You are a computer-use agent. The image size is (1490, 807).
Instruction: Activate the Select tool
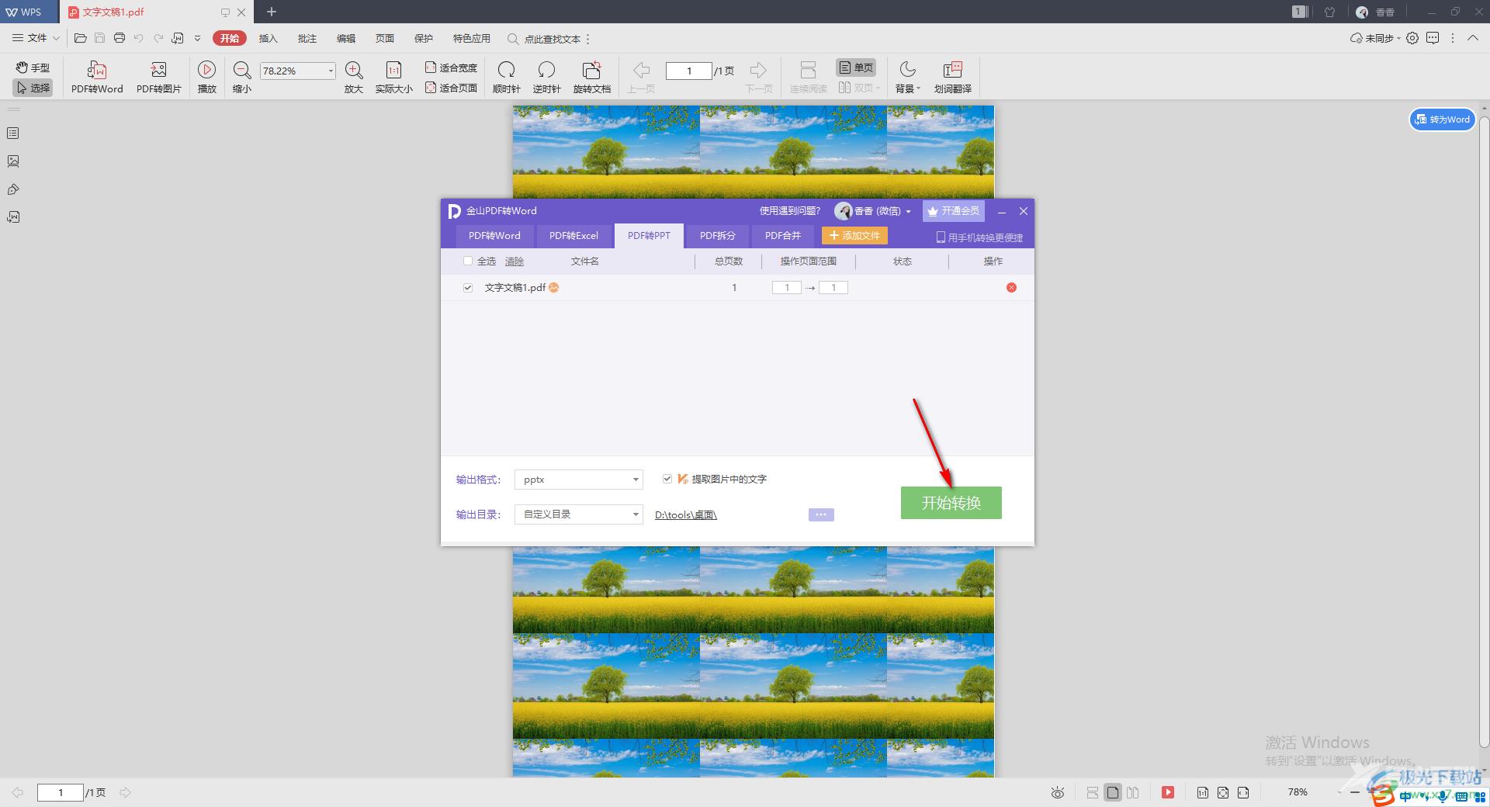pyautogui.click(x=33, y=88)
